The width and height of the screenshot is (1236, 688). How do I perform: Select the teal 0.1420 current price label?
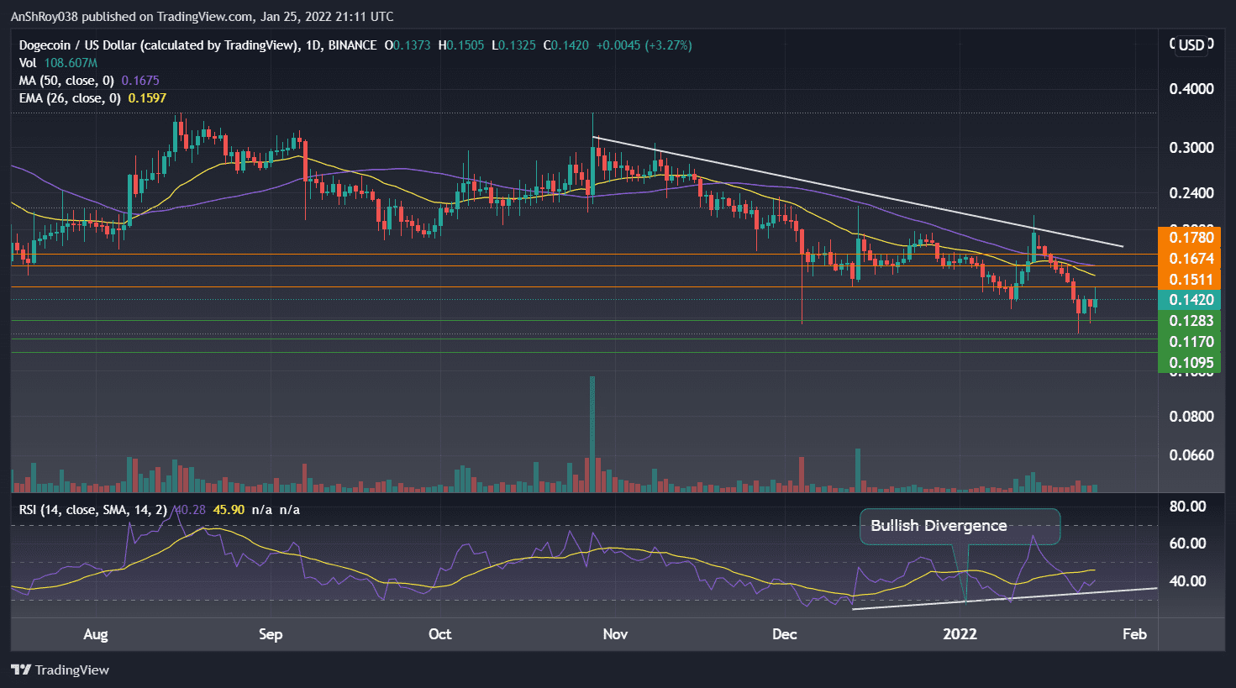(x=1190, y=299)
